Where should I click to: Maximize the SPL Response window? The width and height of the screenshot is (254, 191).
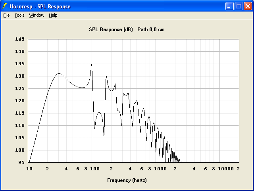tap(239, 6)
